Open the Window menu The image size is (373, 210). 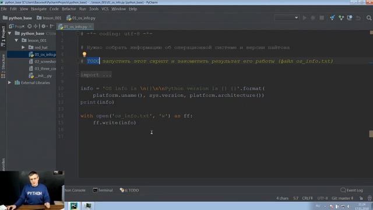[118, 9]
